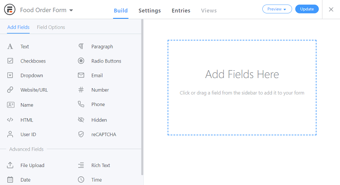Screen dimensions: 340x185
Task: Switch to the Field Options tab
Action: pyautogui.click(x=51, y=27)
